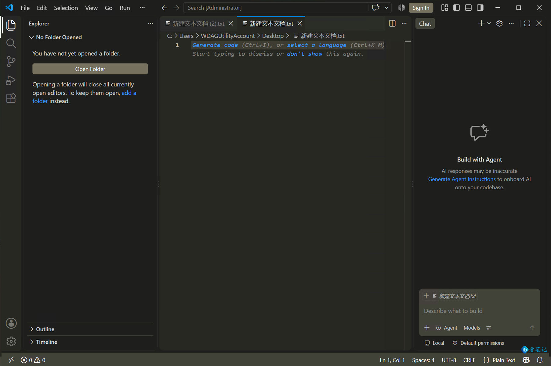
Task: Click the tool configuration icon beside Models
Action: click(x=489, y=328)
